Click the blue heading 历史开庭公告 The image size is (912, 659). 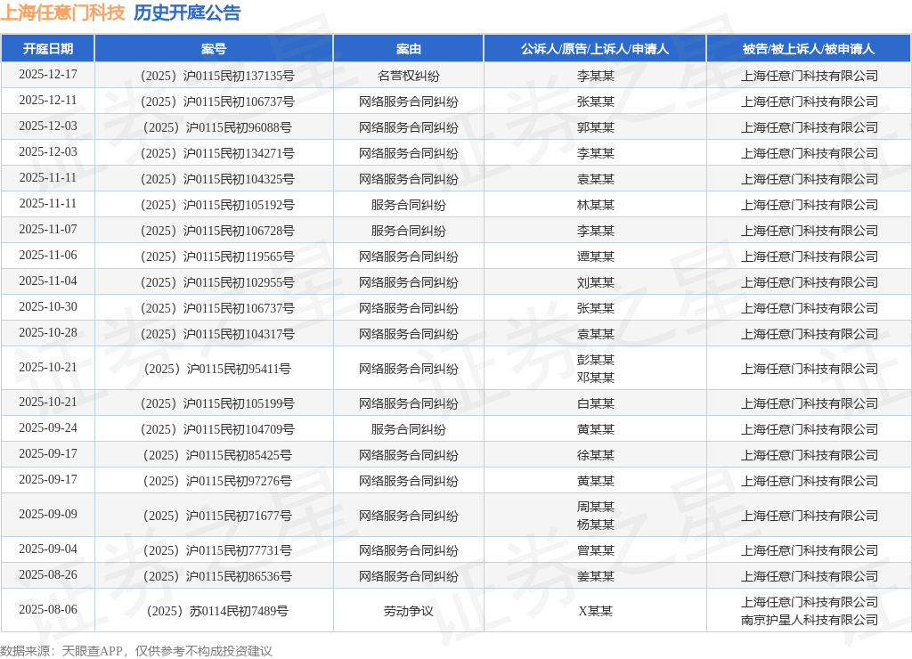187,12
